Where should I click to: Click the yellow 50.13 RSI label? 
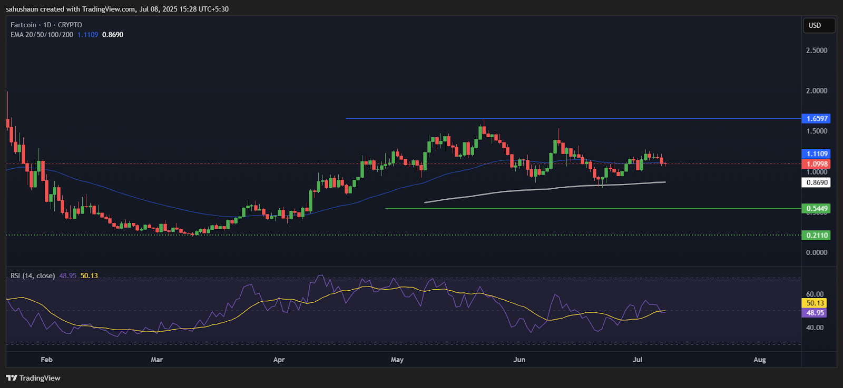tap(814, 303)
